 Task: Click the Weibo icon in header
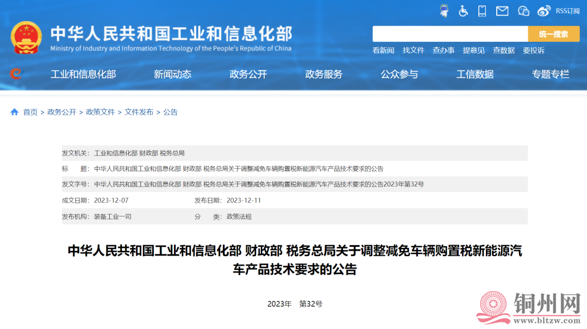[x=544, y=11]
